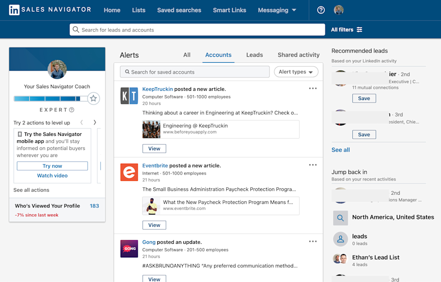
Task: Open the Paycheck Protection article thumbnail
Action: pyautogui.click(x=151, y=205)
